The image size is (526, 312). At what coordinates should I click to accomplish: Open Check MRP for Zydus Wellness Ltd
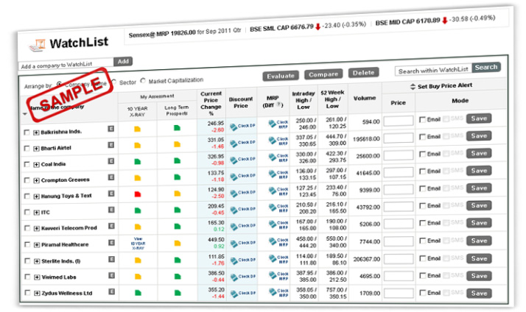click(279, 293)
